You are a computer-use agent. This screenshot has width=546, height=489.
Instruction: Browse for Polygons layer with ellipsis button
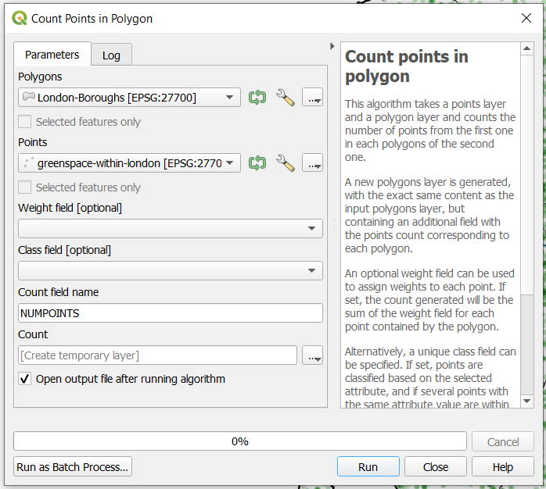click(x=312, y=97)
